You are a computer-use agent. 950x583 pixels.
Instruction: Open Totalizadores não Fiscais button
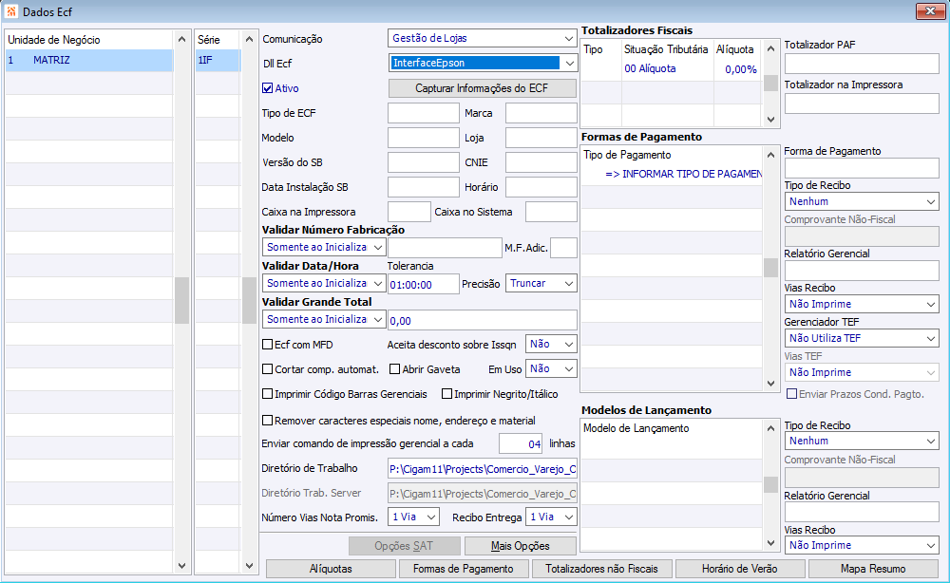tap(601, 569)
